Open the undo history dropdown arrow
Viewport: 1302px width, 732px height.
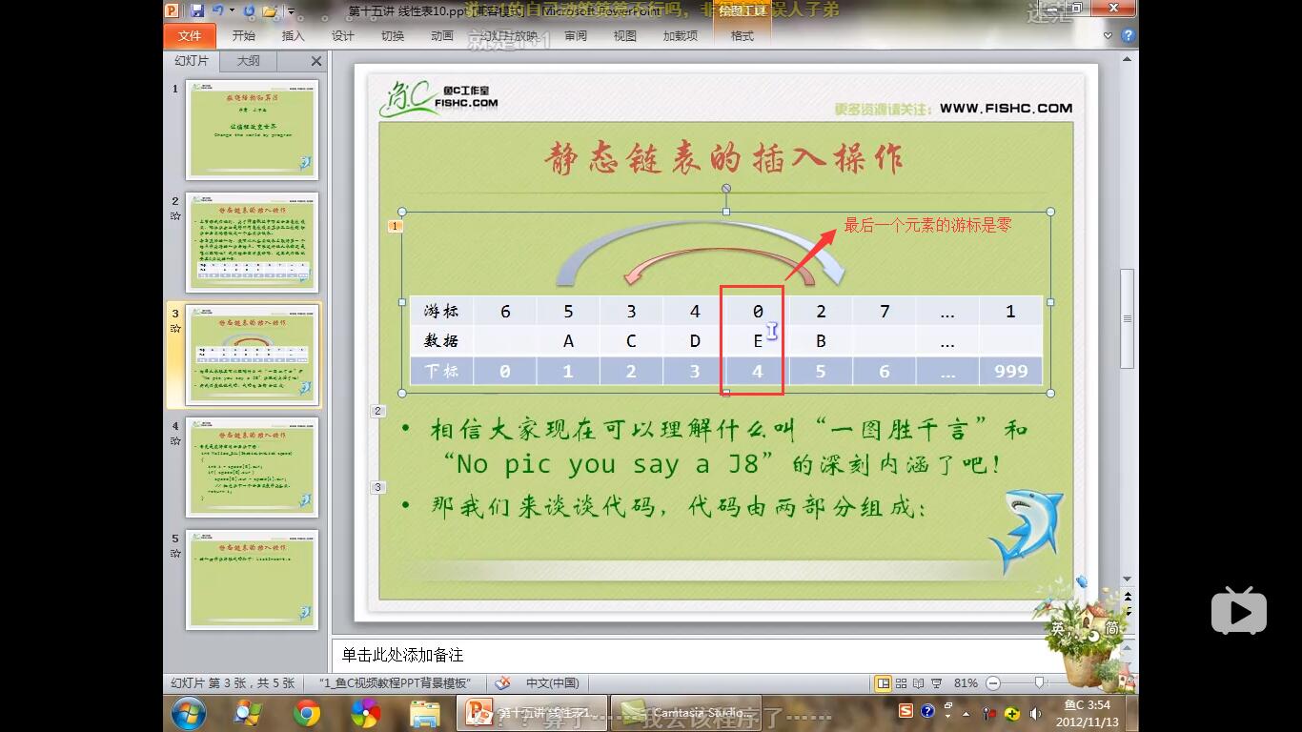tap(232, 10)
